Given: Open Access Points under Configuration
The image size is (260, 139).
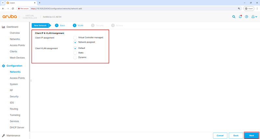Looking at the screenshot, I should [x=17, y=78].
